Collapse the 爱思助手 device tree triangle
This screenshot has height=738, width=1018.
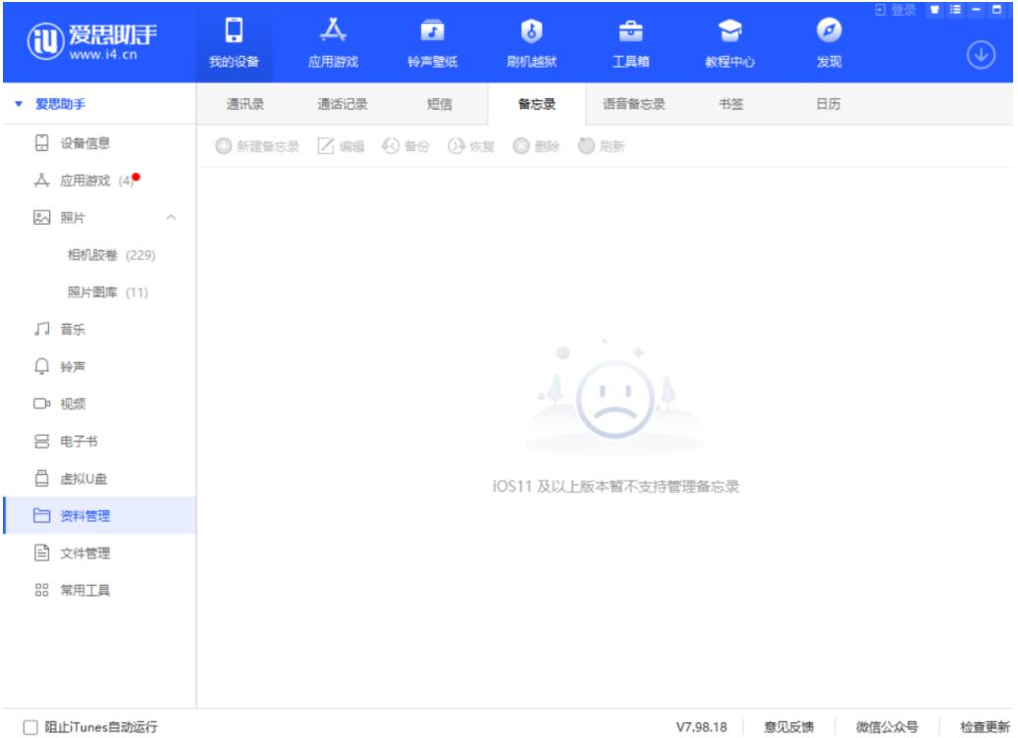[19, 104]
